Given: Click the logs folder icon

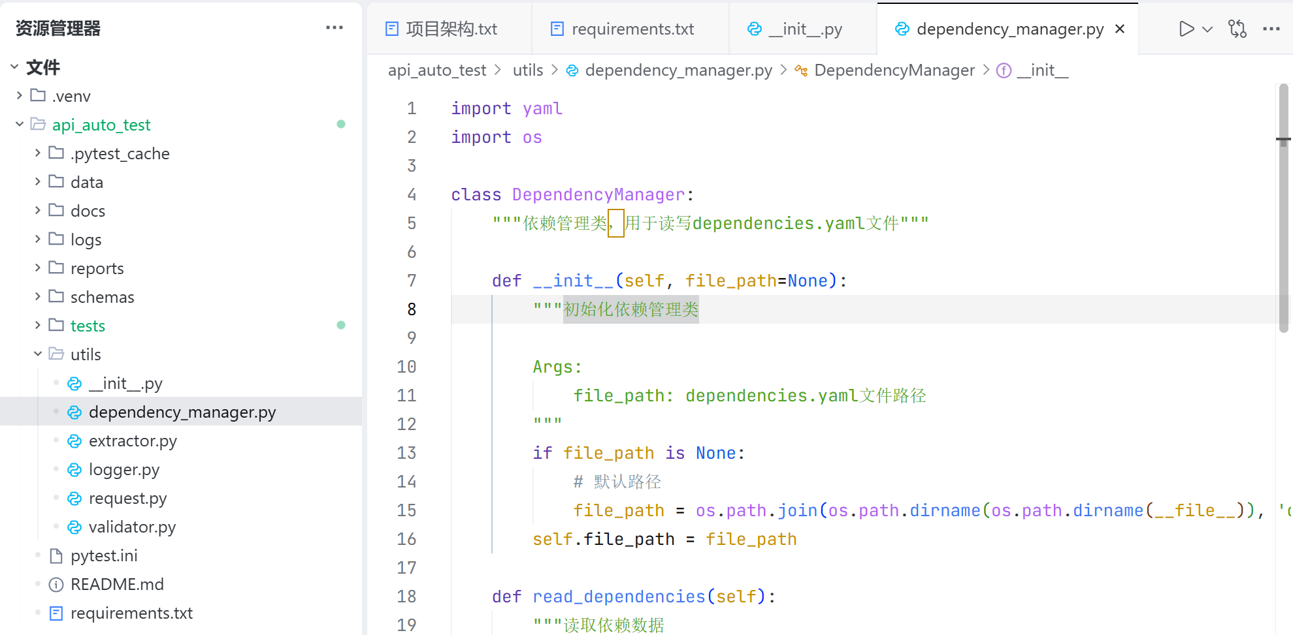Looking at the screenshot, I should pos(56,239).
